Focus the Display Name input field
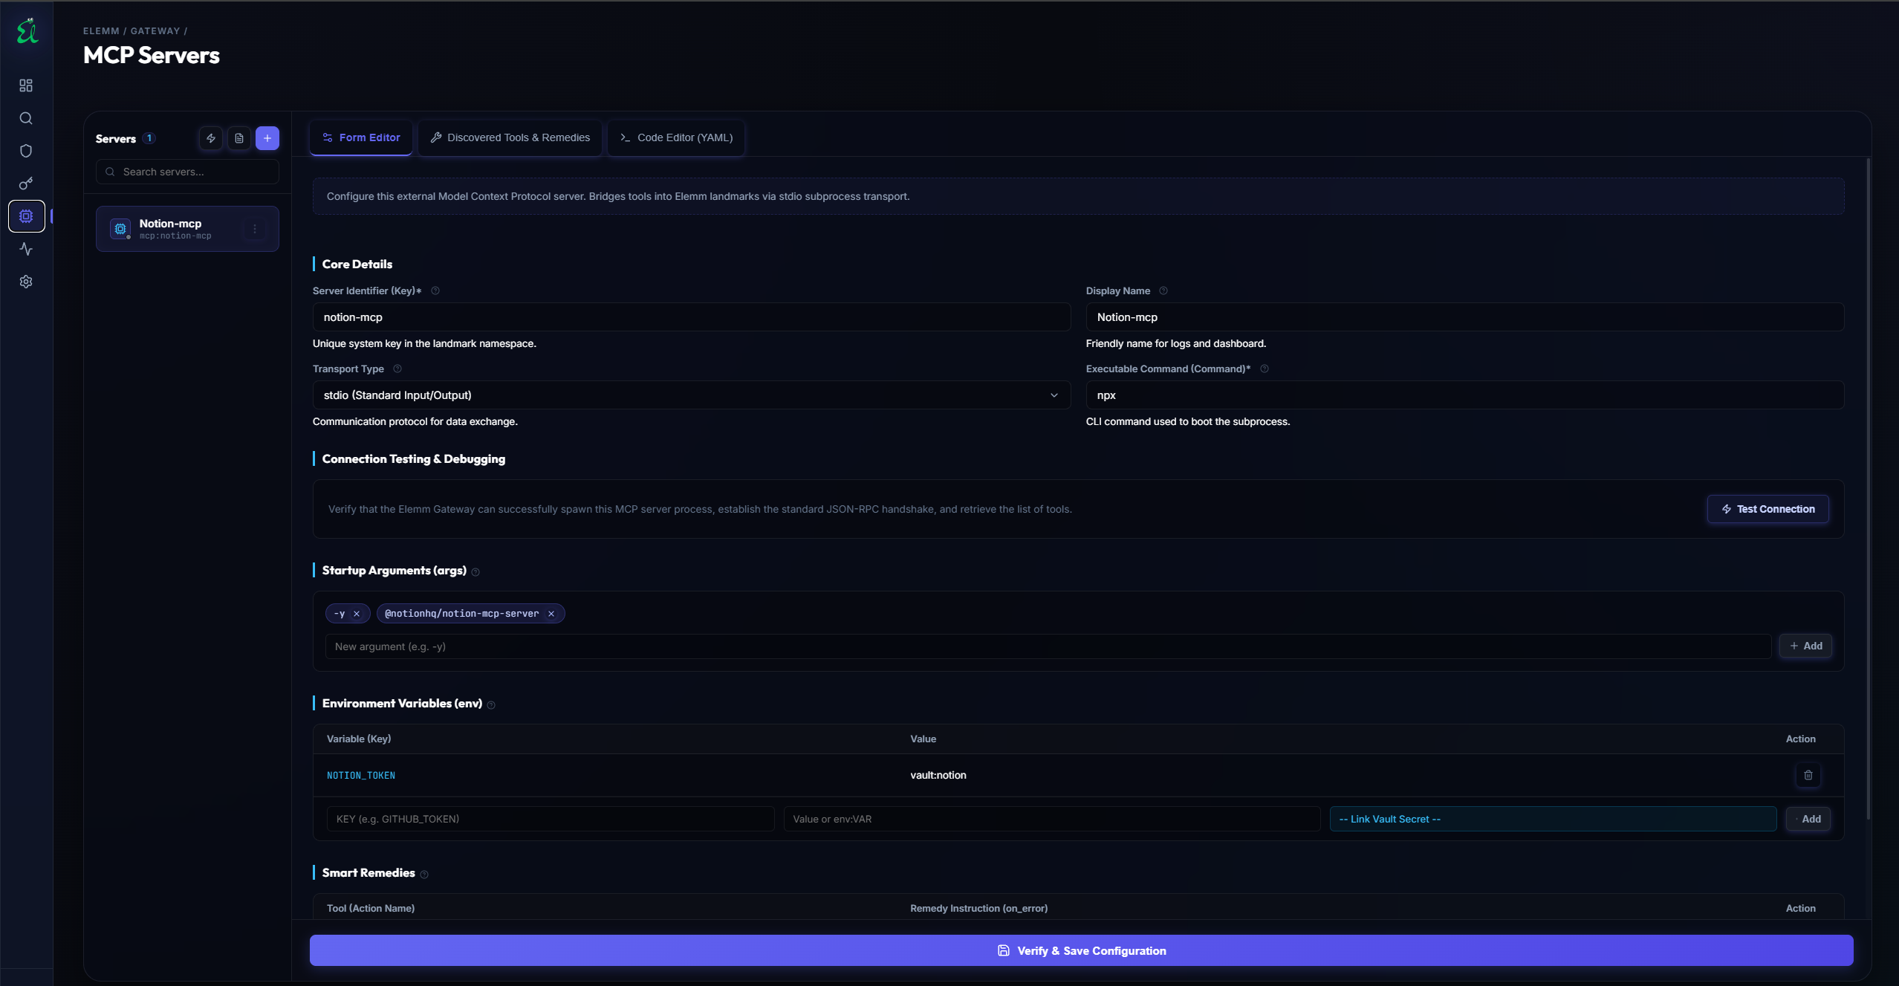This screenshot has height=986, width=1899. (1465, 317)
